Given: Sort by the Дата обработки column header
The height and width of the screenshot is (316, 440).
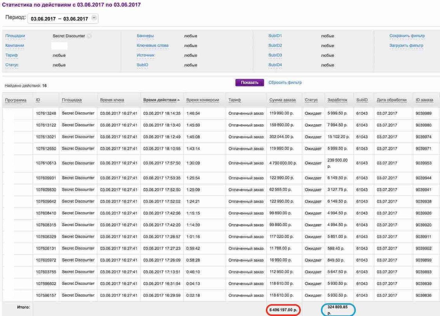Looking at the screenshot, I should (392, 100).
